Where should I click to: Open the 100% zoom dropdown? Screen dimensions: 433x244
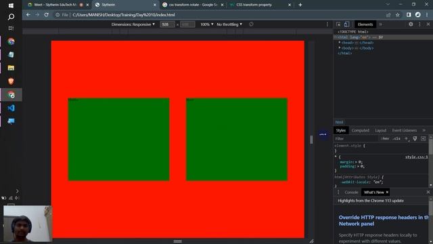tap(207, 24)
